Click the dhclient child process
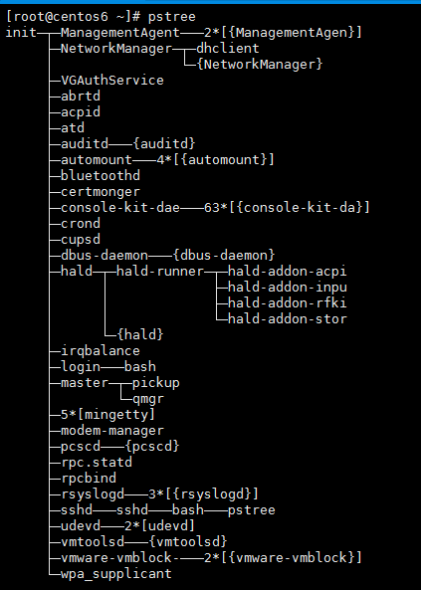 (228, 49)
